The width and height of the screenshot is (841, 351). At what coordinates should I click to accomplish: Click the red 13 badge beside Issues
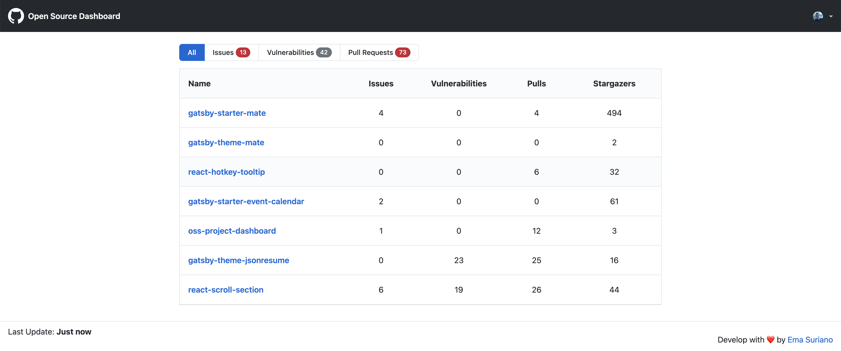click(x=243, y=52)
